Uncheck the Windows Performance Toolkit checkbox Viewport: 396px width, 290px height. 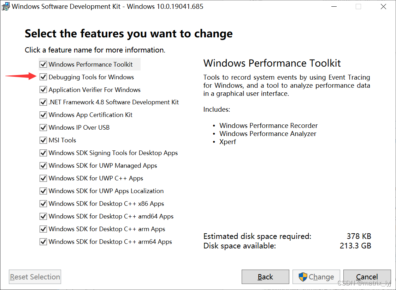[43, 64]
